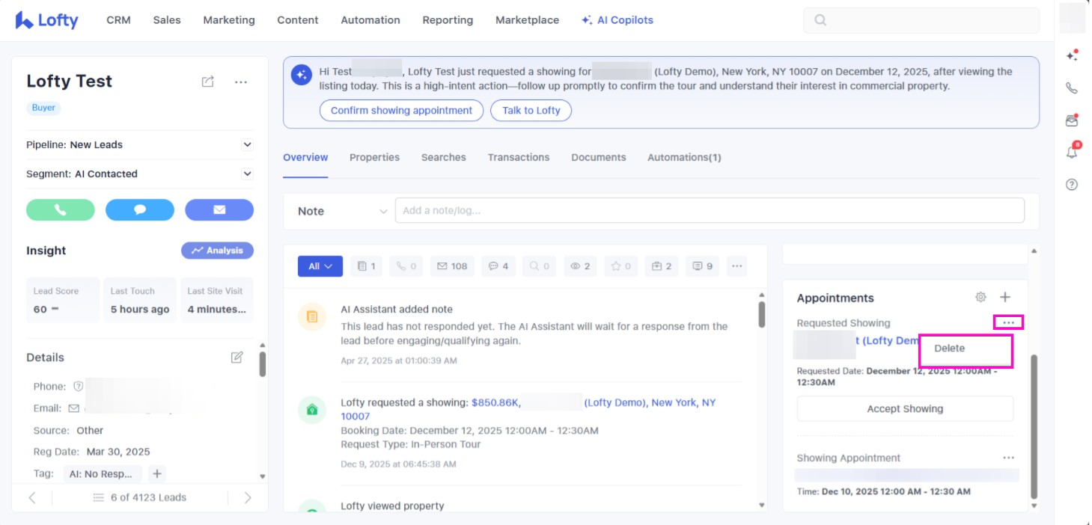Add a new appointment with plus icon
The height and width of the screenshot is (525, 1092).
(x=1005, y=298)
